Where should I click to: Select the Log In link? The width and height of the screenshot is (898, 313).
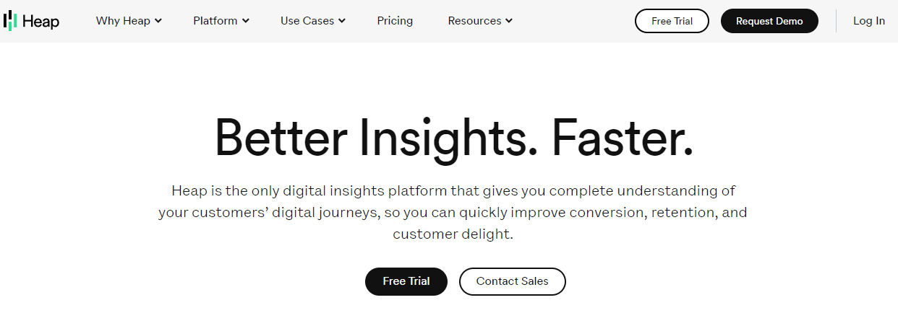tap(868, 21)
